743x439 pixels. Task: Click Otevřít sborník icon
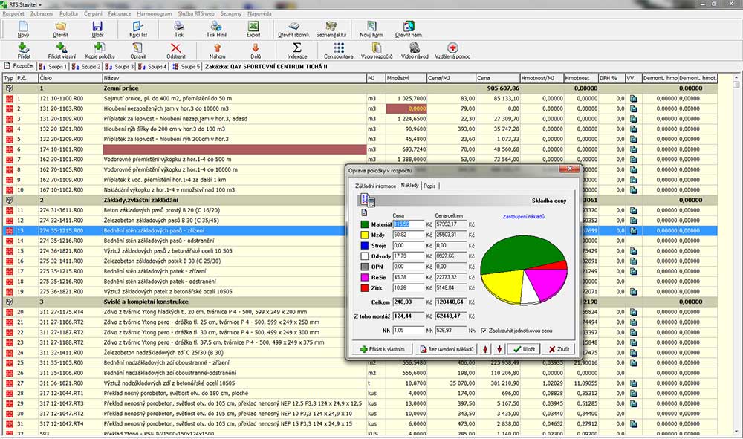[x=293, y=26]
